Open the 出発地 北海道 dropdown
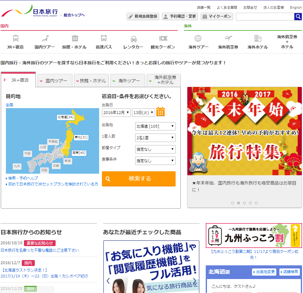 (155, 126)
